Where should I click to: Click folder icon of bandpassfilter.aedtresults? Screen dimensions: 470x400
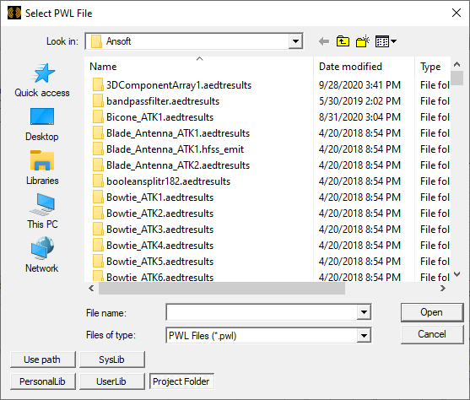[x=98, y=101]
